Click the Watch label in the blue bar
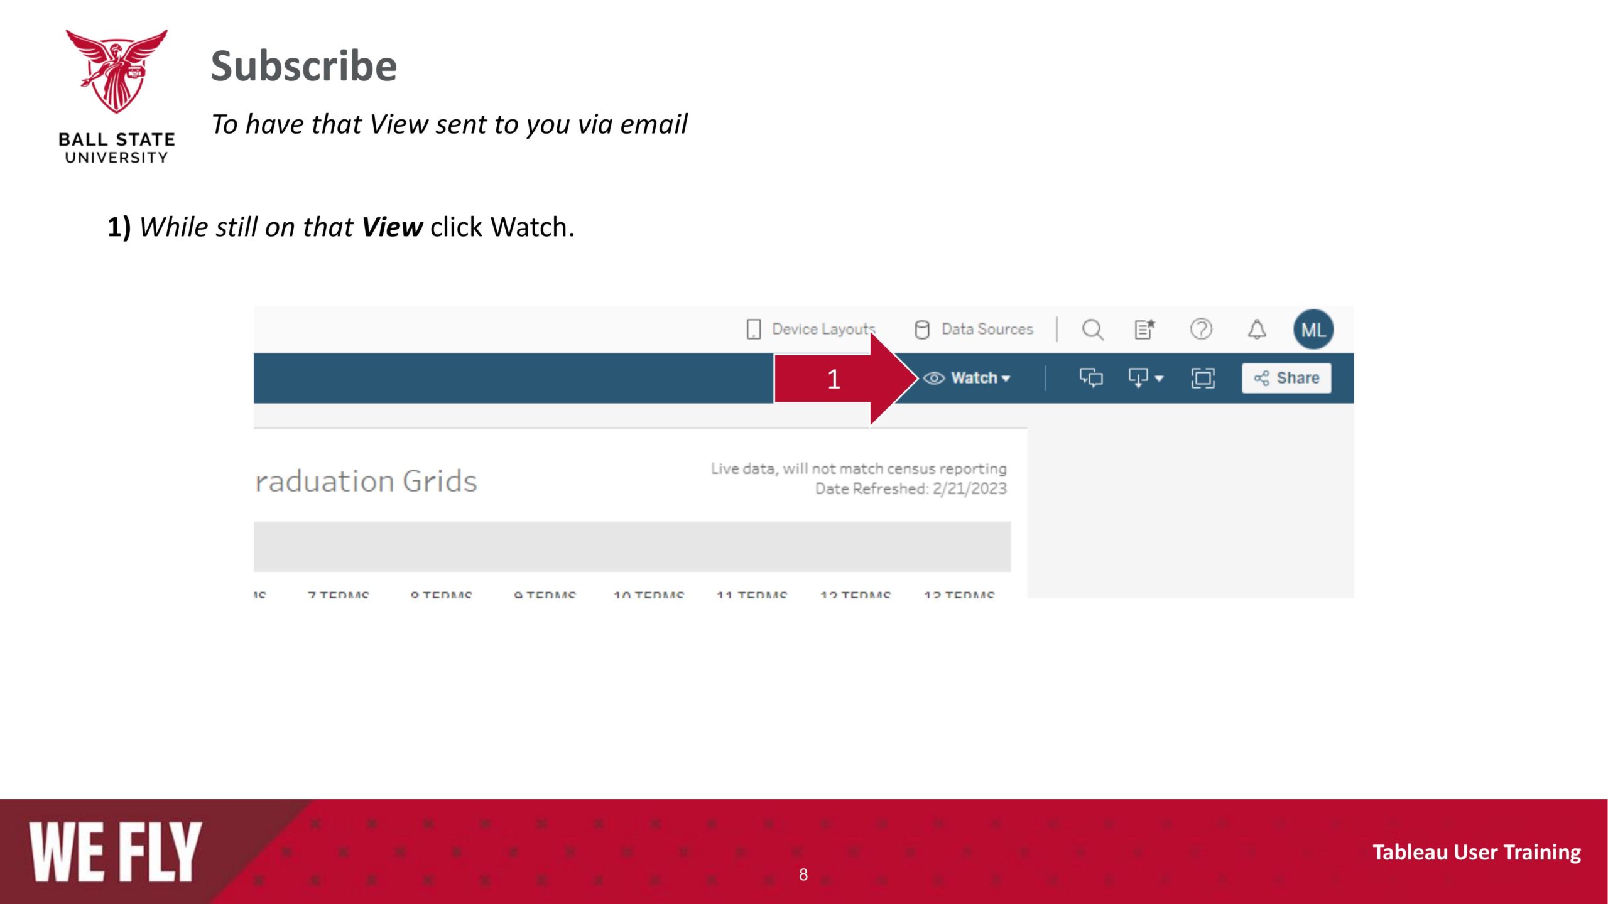Image resolution: width=1608 pixels, height=904 pixels. point(974,378)
